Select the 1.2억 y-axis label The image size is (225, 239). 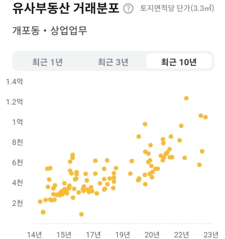click(x=15, y=102)
